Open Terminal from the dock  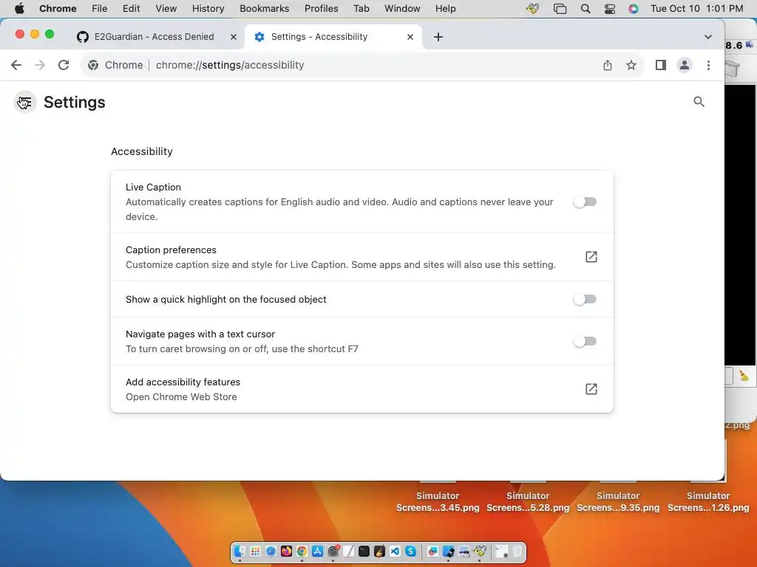coord(364,551)
